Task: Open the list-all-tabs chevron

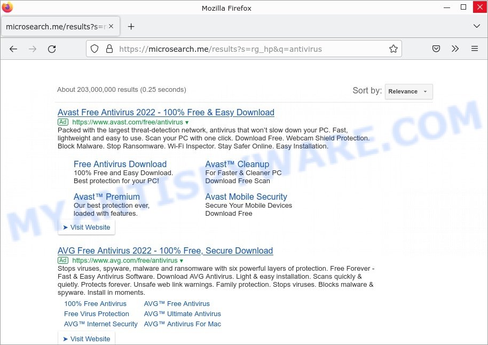Action: (477, 26)
